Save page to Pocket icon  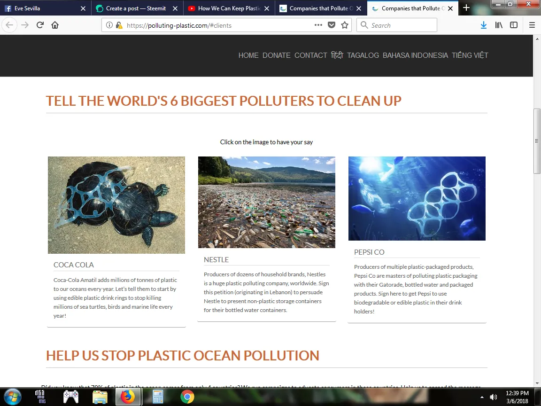[x=332, y=25]
